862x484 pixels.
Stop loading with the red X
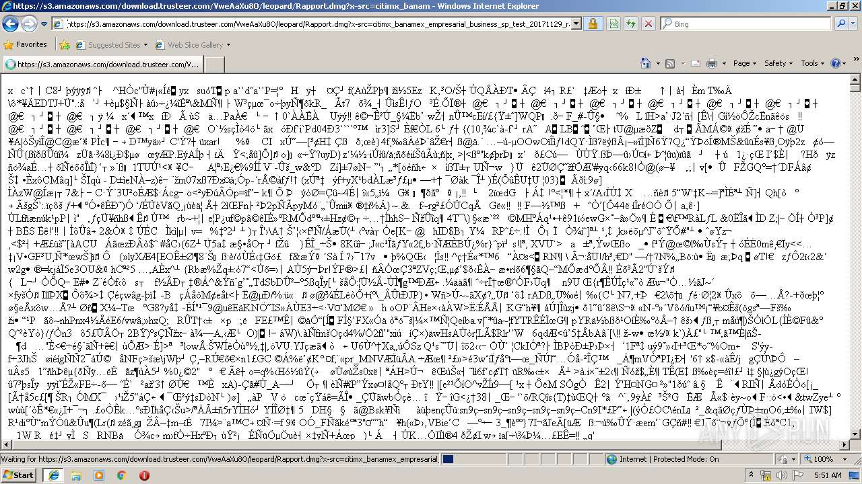[x=648, y=24]
